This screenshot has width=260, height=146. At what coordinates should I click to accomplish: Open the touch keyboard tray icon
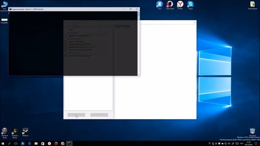click(237, 144)
